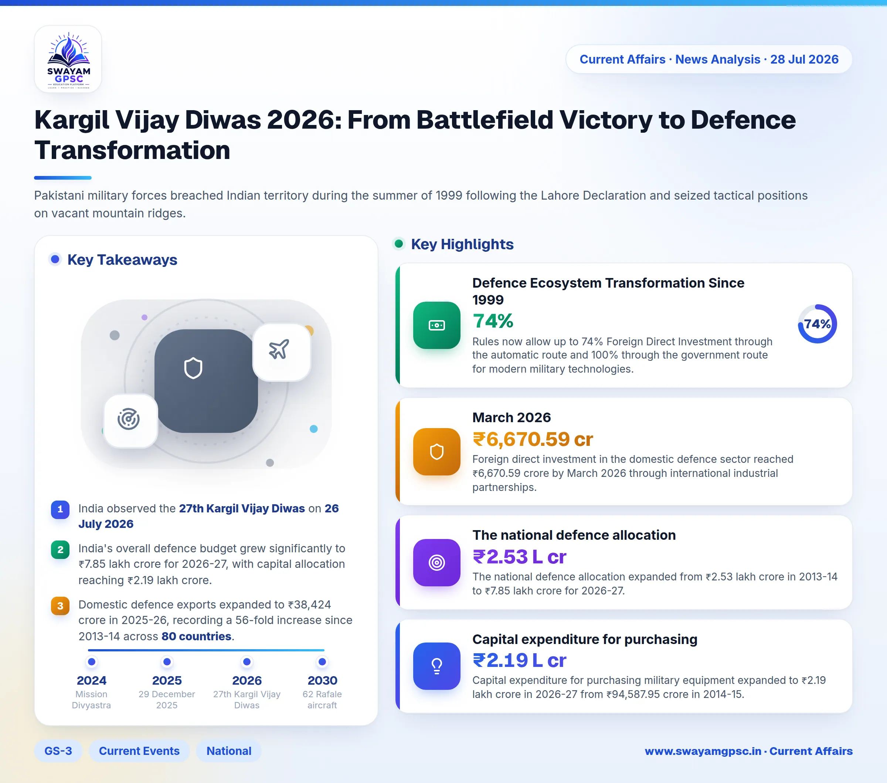
Task: Click the Current Affairs News Analysis date pill
Action: 709,59
